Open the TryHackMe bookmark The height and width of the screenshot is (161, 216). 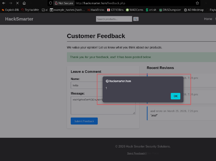coord(30,10)
